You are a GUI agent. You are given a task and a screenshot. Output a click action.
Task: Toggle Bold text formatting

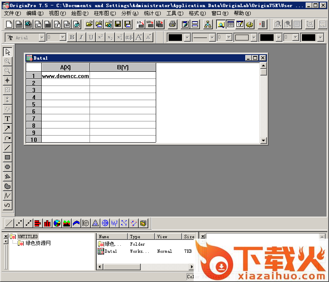tap(72, 38)
